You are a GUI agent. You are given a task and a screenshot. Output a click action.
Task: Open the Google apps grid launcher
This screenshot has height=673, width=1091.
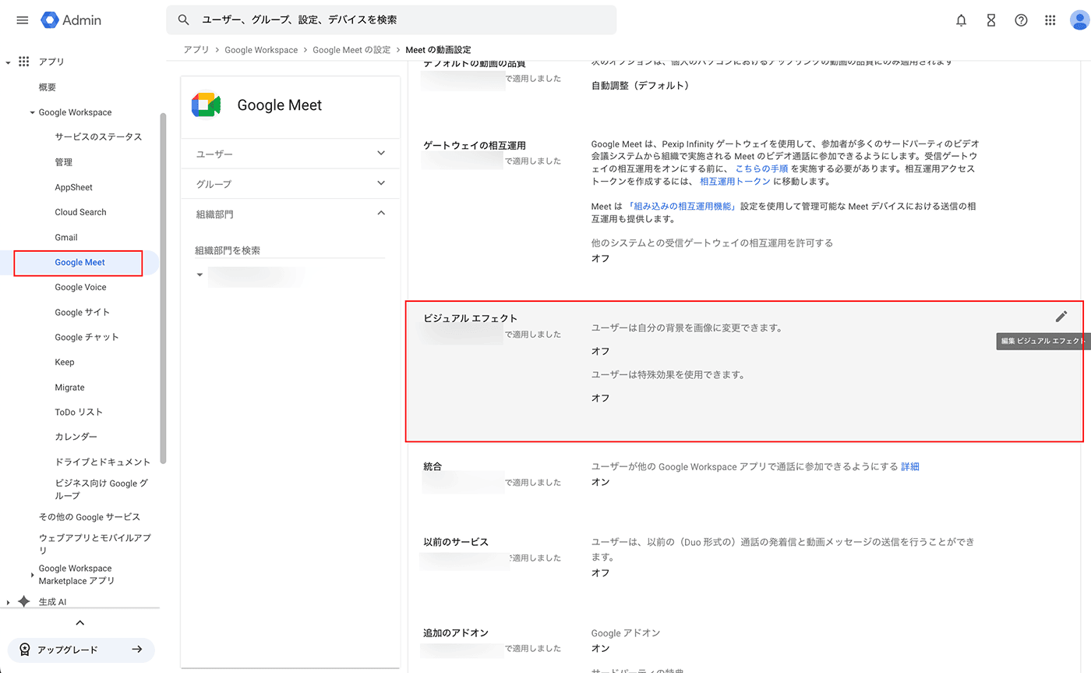[1050, 20]
